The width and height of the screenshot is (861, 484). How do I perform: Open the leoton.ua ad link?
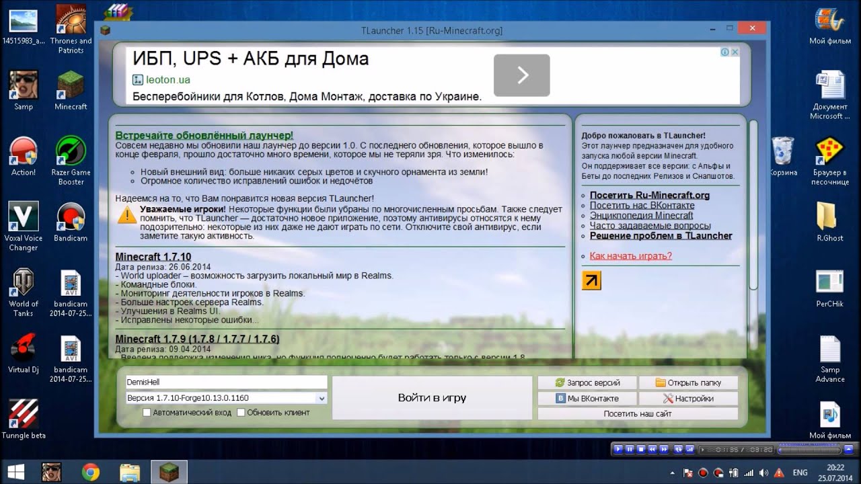[168, 80]
